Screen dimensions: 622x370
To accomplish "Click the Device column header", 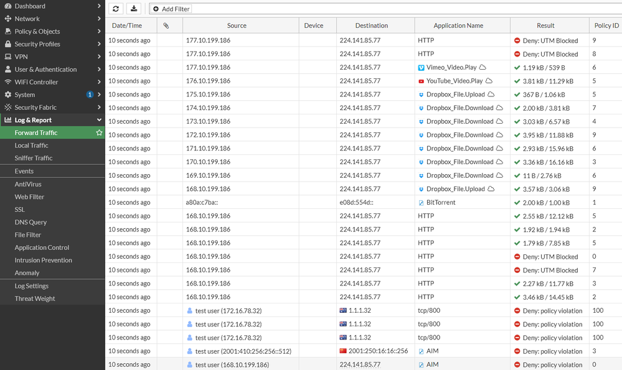I will click(318, 25).
